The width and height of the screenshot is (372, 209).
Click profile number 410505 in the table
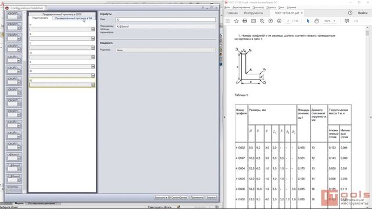240,179
